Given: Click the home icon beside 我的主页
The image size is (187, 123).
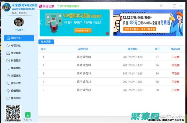Looking at the screenshot, I should coord(8,38).
